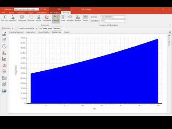Switch to the Report sub-tab
This screenshot has width=172, height=129.
66,32
